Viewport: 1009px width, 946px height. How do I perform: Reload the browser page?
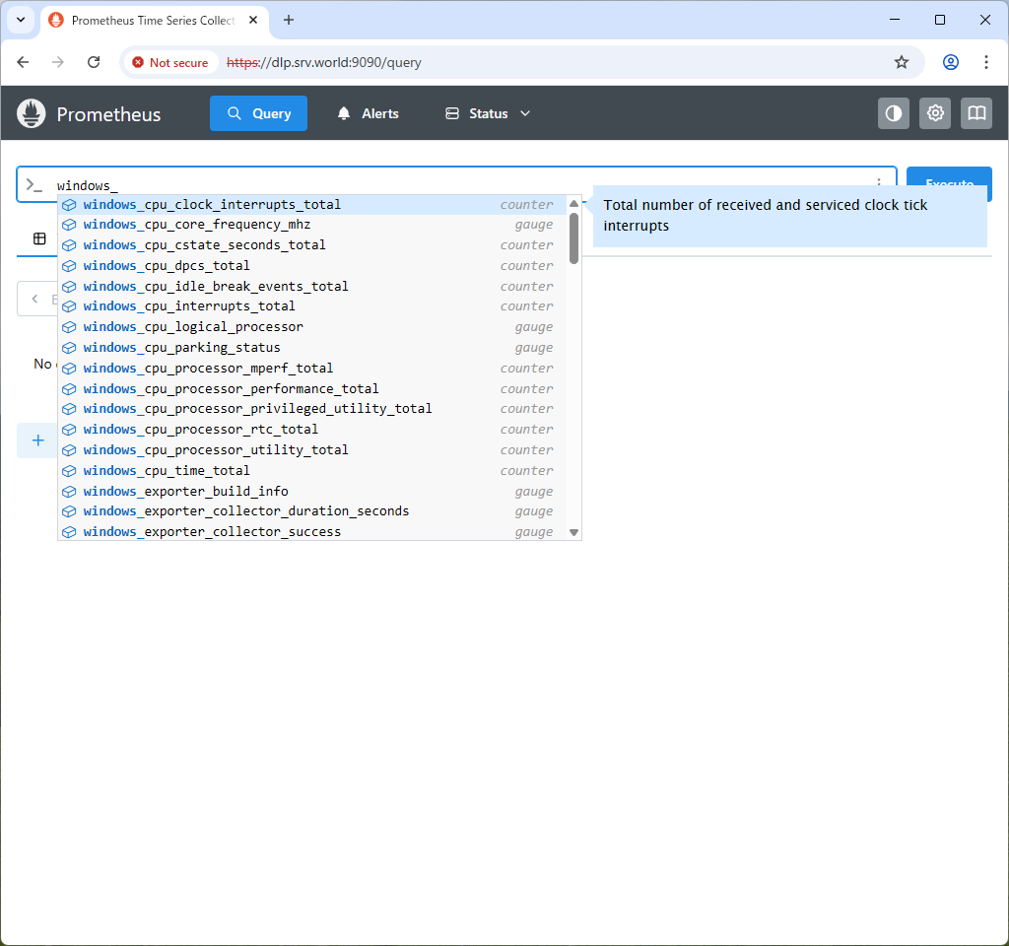click(94, 62)
